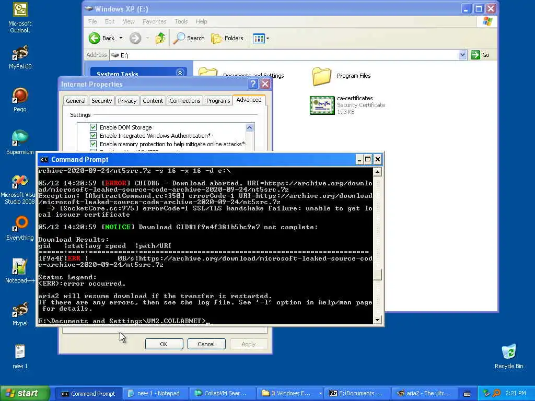Open ca-certificates security certificate file

tap(347, 105)
